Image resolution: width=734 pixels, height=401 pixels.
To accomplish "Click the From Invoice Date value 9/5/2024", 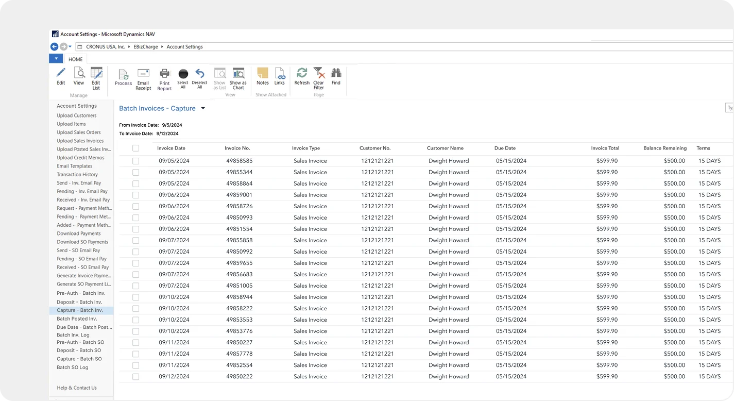I will (x=172, y=125).
